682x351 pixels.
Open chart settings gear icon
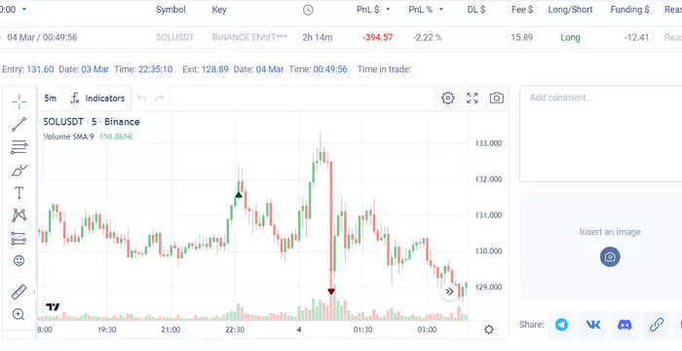click(x=447, y=97)
